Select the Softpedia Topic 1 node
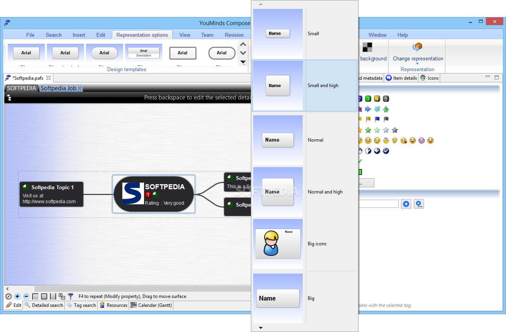Screen dimensions: 506x332 [51, 194]
